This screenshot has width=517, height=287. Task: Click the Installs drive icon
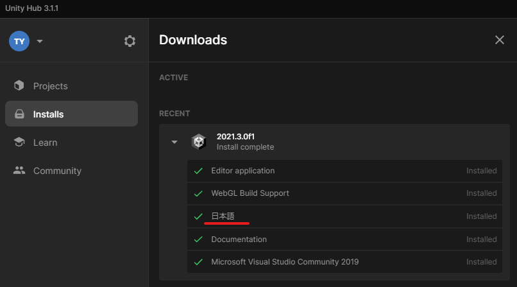(x=19, y=114)
